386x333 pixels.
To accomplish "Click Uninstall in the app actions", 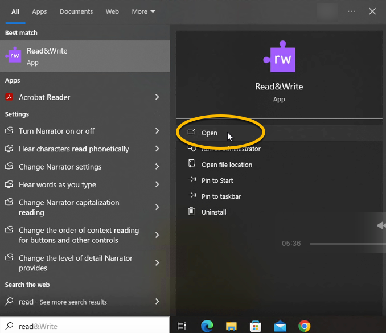I will [214, 212].
